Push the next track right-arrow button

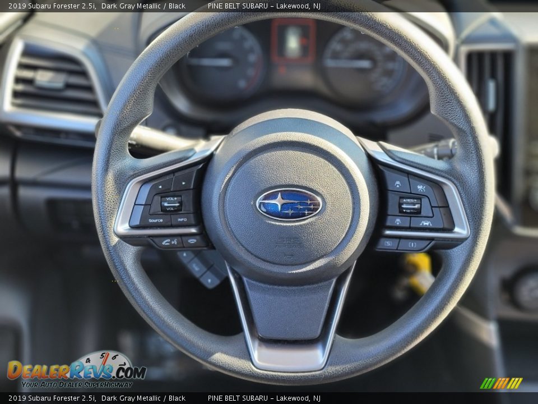[x=184, y=183]
